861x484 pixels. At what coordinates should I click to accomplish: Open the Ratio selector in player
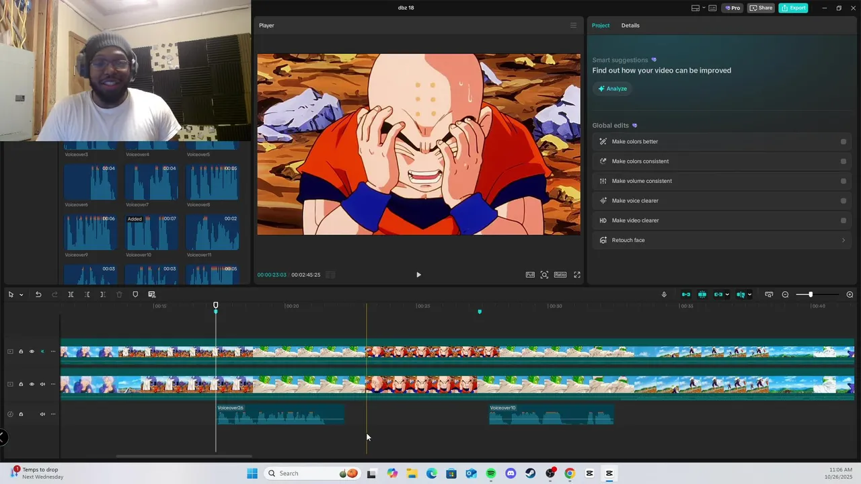[x=560, y=275]
